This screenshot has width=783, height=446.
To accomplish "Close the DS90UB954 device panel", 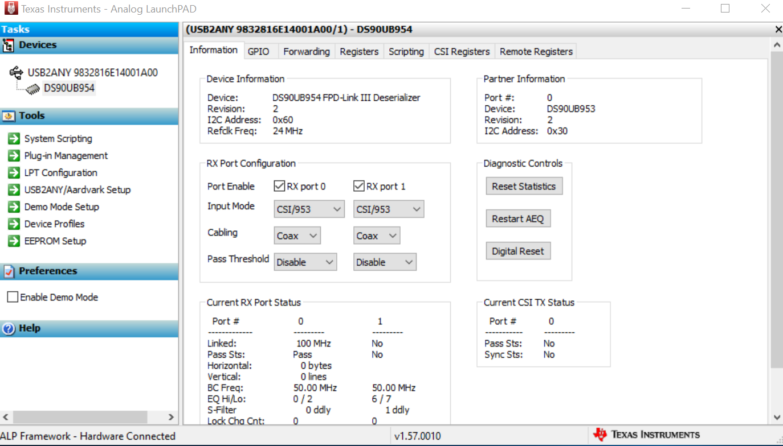I will tap(778, 30).
